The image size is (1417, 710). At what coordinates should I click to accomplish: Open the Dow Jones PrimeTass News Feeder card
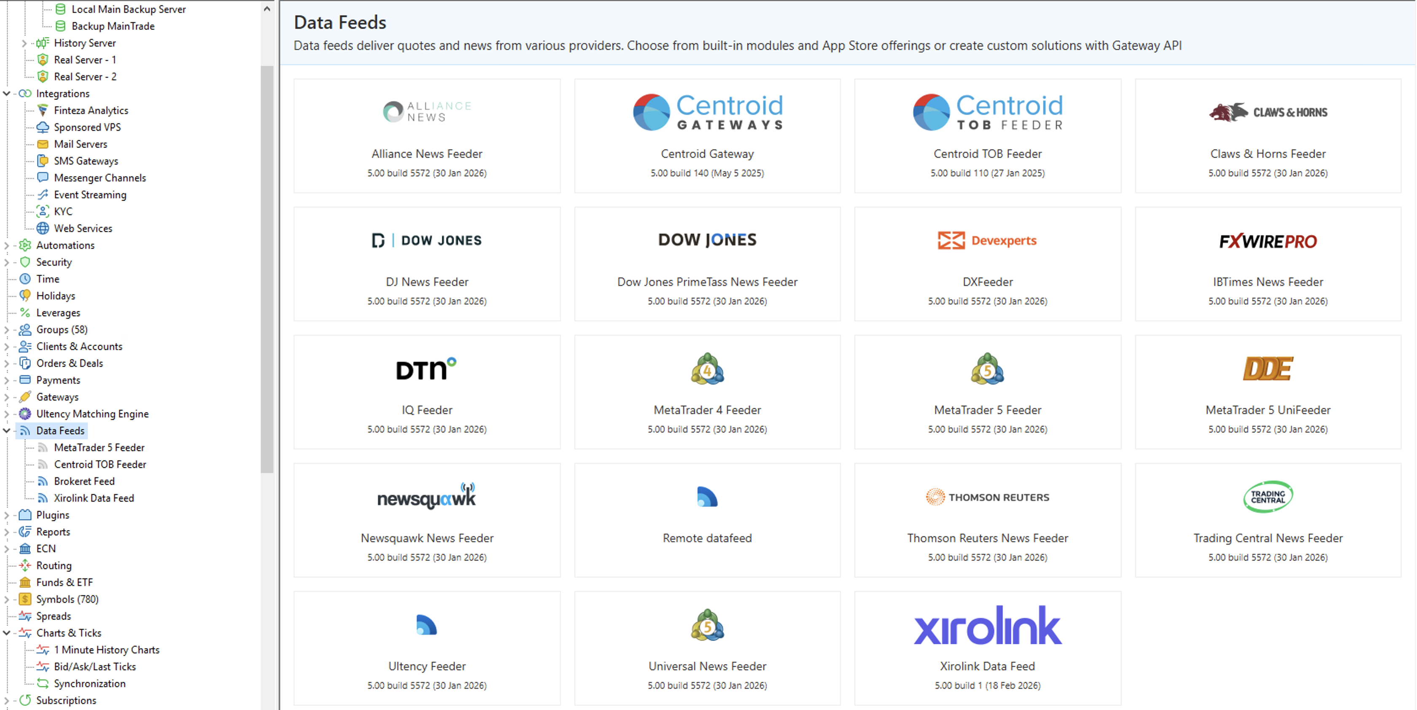click(x=707, y=264)
